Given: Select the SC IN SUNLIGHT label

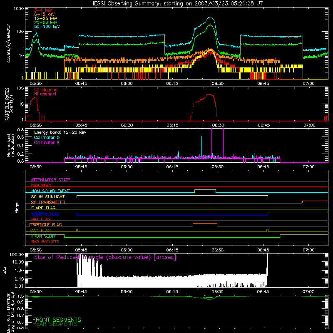Looking at the screenshot, I should [48, 196].
